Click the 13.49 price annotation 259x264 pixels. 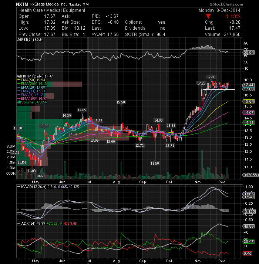point(73,135)
